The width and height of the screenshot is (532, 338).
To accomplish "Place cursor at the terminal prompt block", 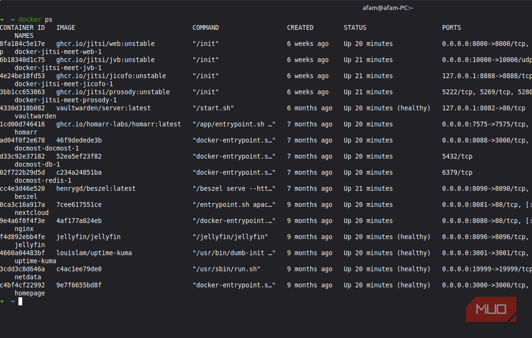I will pos(20,302).
